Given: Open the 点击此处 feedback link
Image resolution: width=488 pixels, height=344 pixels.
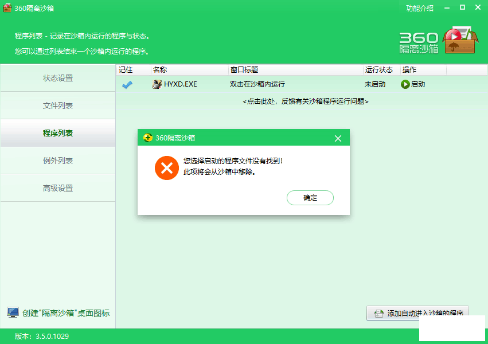Looking at the screenshot, I should pos(306,101).
